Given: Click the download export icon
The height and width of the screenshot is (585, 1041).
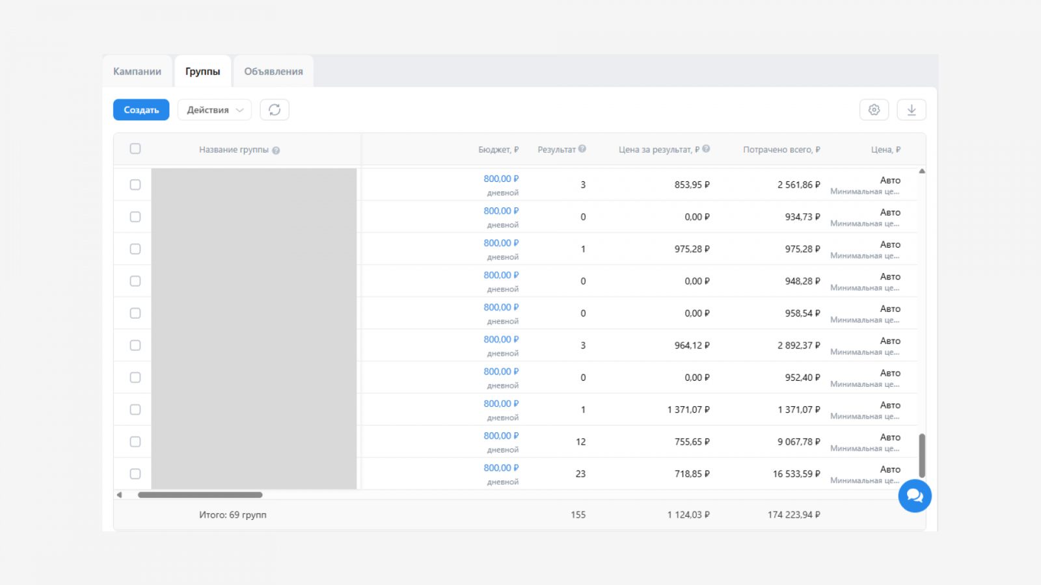Looking at the screenshot, I should pos(912,110).
